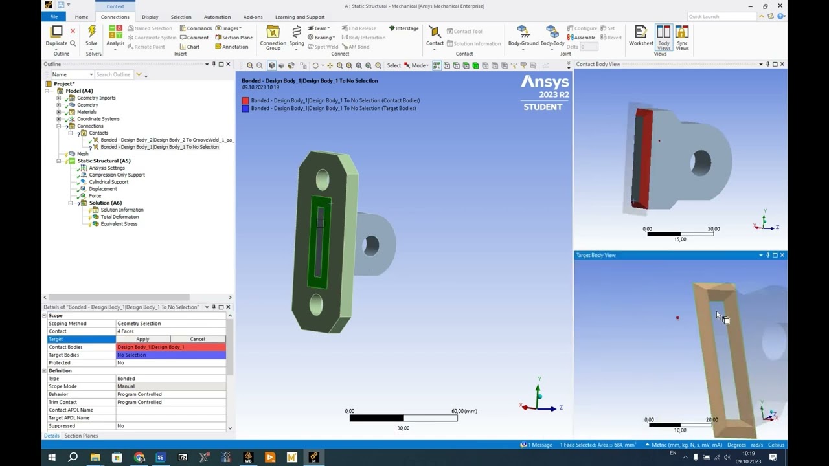
Task: Click the Windows Start button
Action: click(x=51, y=458)
